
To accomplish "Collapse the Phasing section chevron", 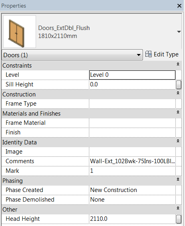I will (x=178, y=180).
